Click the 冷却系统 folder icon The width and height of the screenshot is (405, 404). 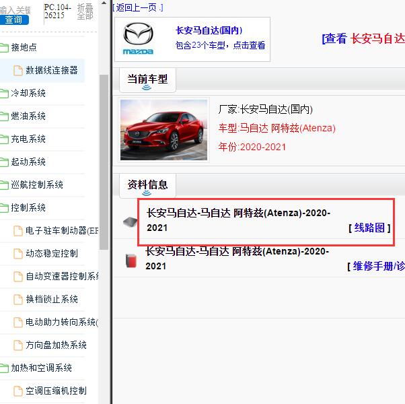coord(4,94)
